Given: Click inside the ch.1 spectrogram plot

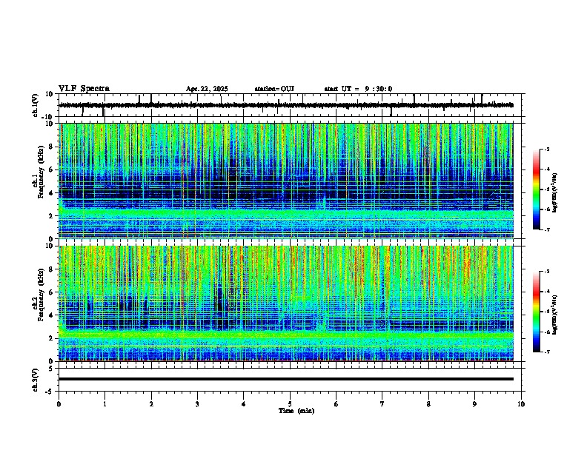Looking at the screenshot, I should [x=286, y=181].
